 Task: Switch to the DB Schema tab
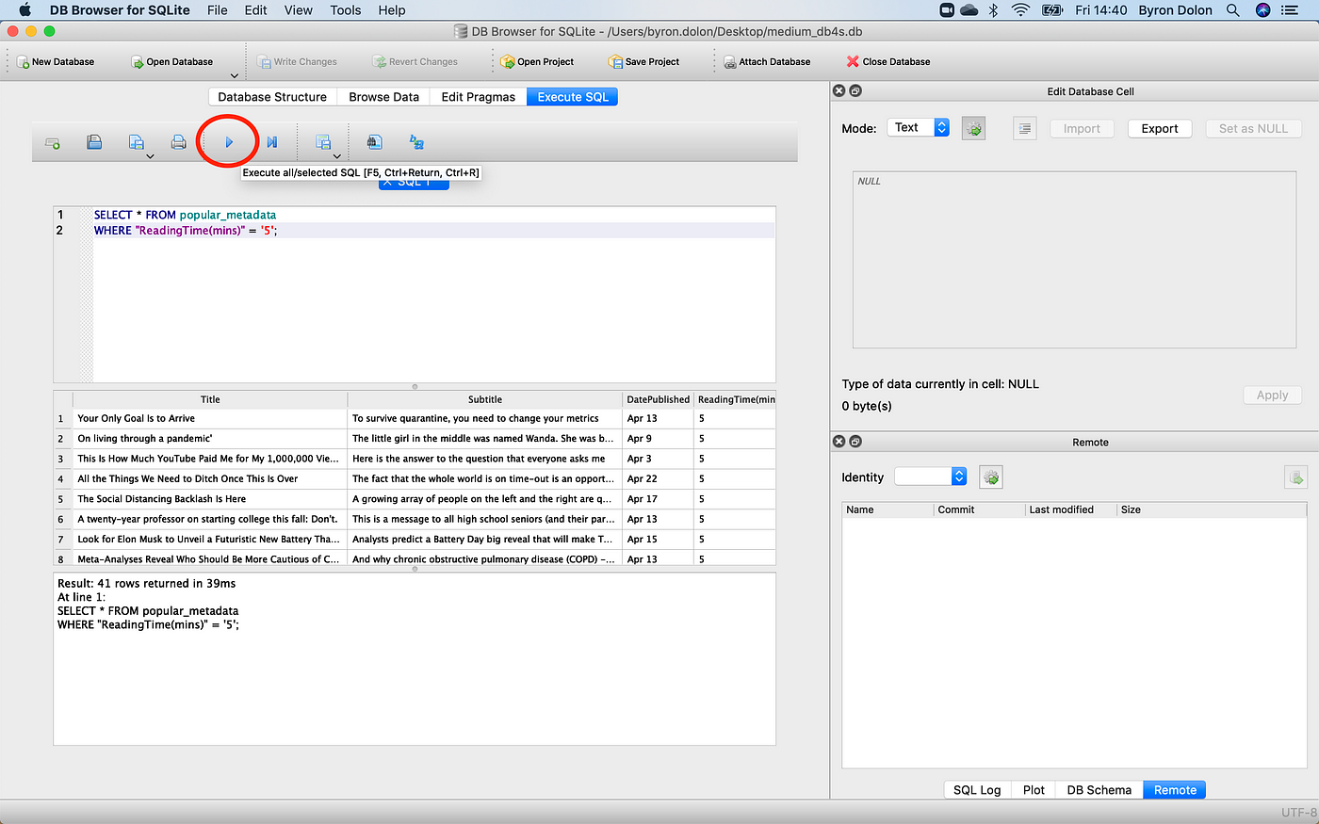(x=1099, y=790)
